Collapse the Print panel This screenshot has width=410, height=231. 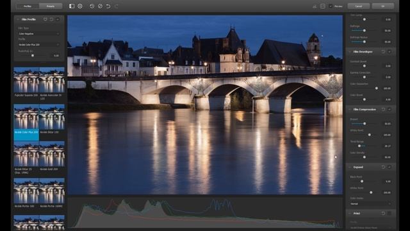point(350,214)
